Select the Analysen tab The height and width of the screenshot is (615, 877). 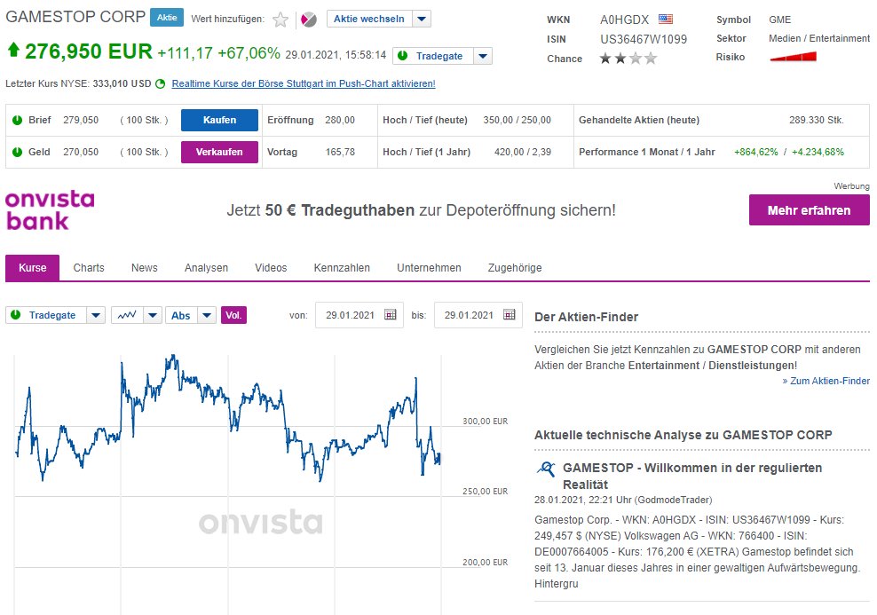(207, 268)
